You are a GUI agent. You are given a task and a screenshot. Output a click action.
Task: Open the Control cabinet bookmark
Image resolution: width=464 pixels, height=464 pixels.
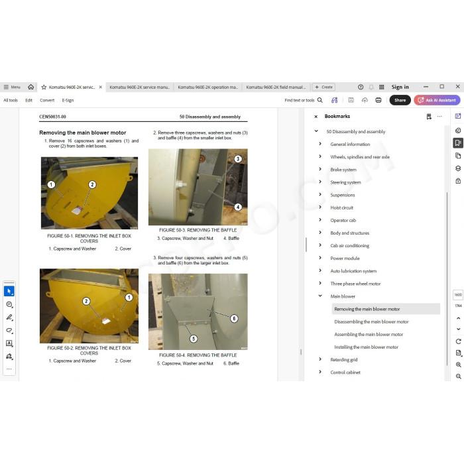coord(345,373)
